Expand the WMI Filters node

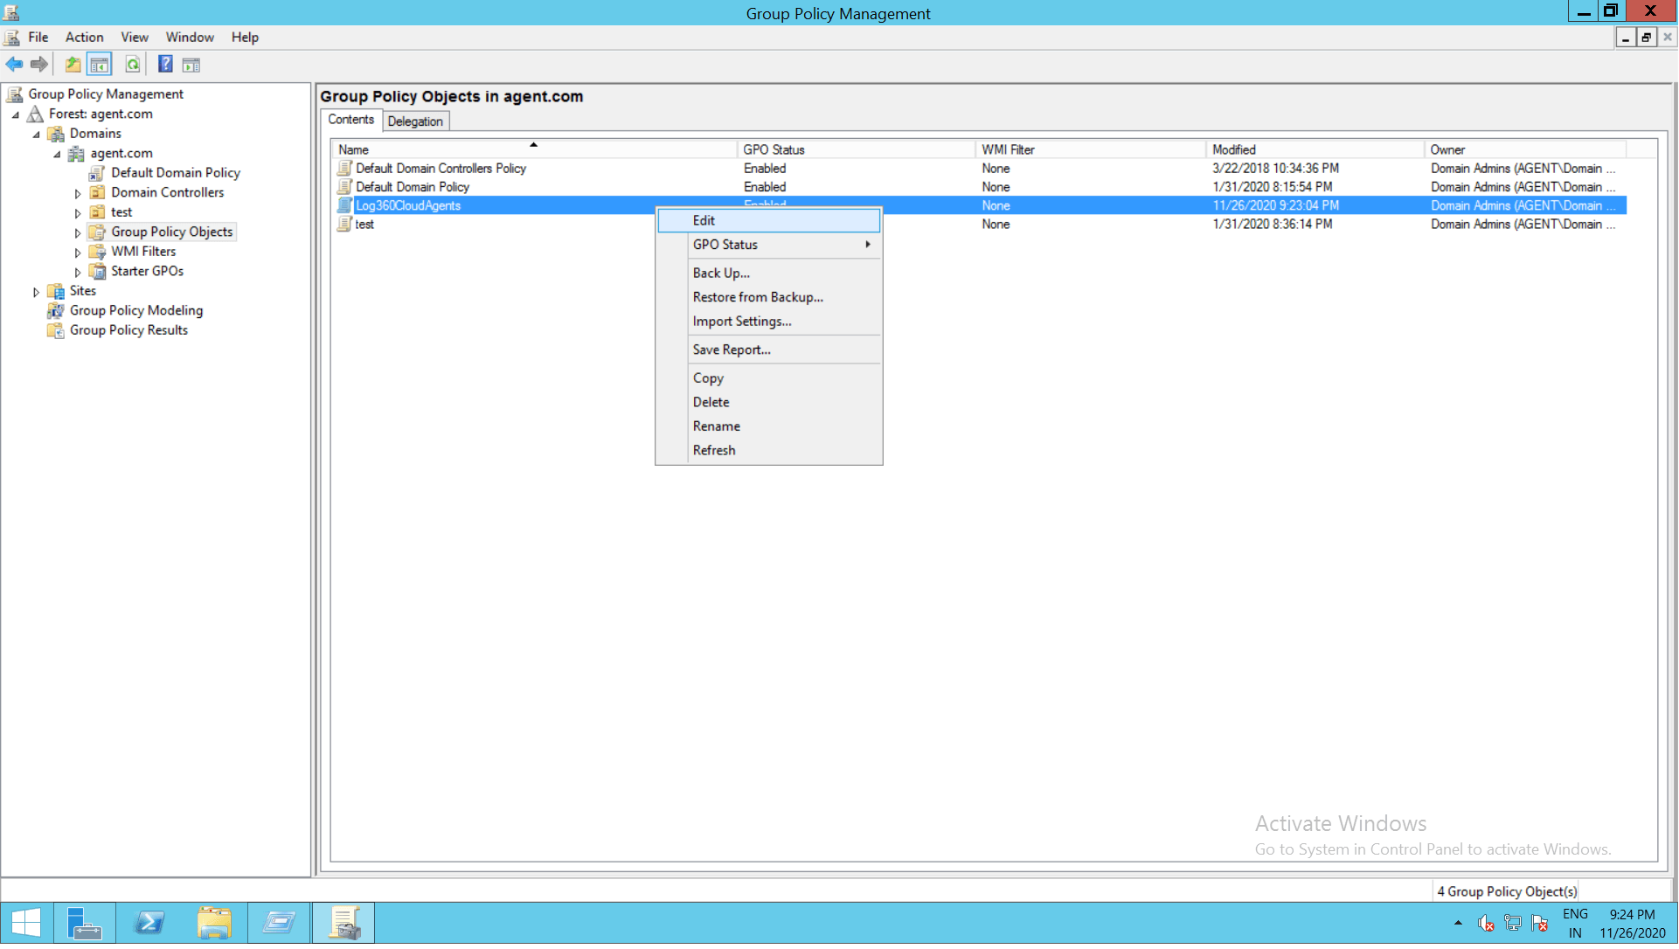click(78, 253)
